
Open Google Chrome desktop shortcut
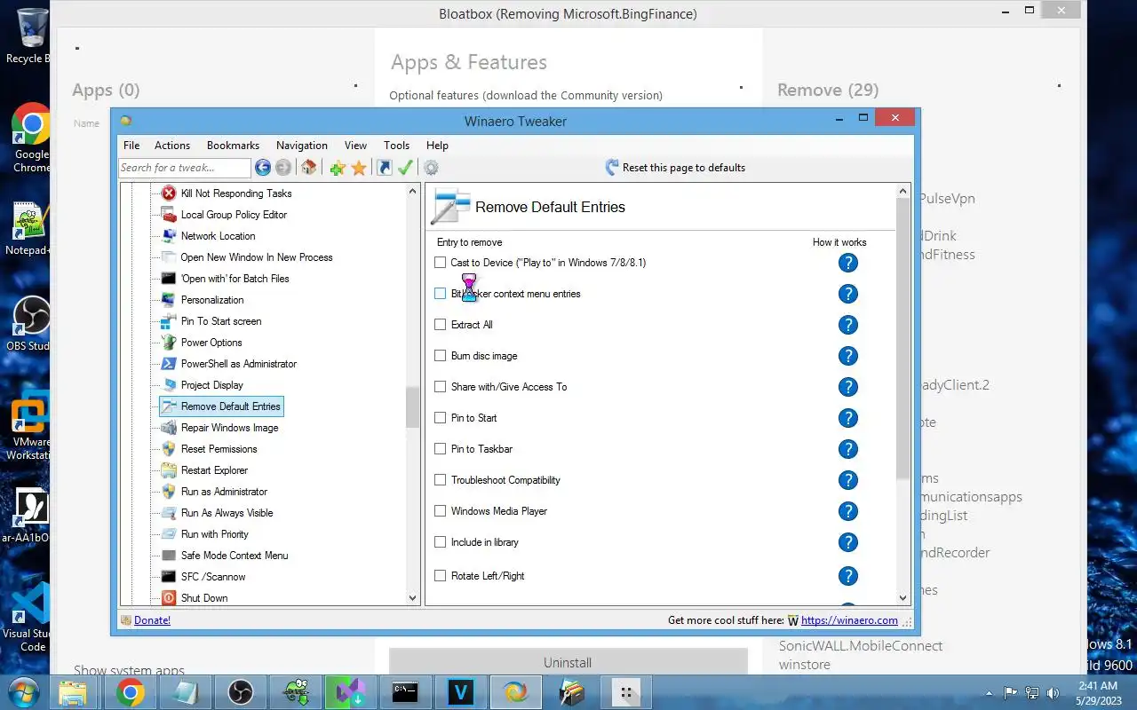click(x=31, y=138)
